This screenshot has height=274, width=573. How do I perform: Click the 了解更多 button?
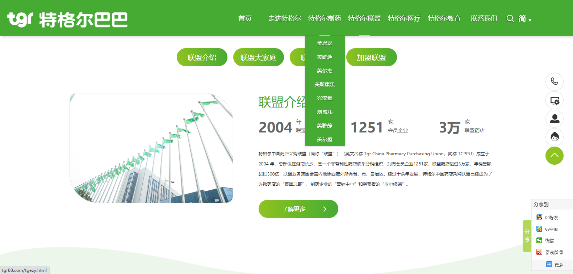pyautogui.click(x=298, y=209)
